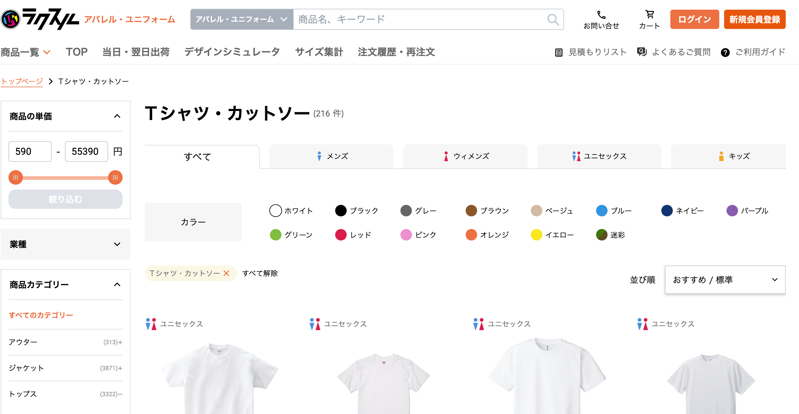Screen dimensions: 799x414
Task: Open the アパレル・ユニフォーム search category dropdown
Action: click(241, 19)
